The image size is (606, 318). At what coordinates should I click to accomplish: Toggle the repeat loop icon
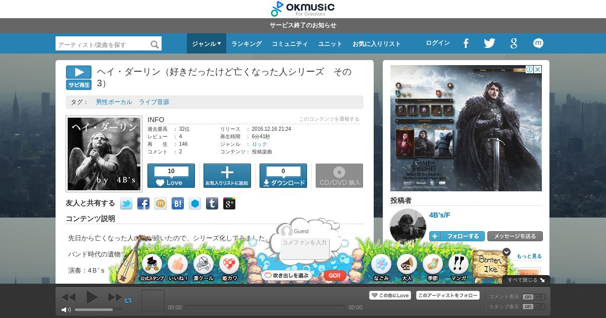click(128, 300)
